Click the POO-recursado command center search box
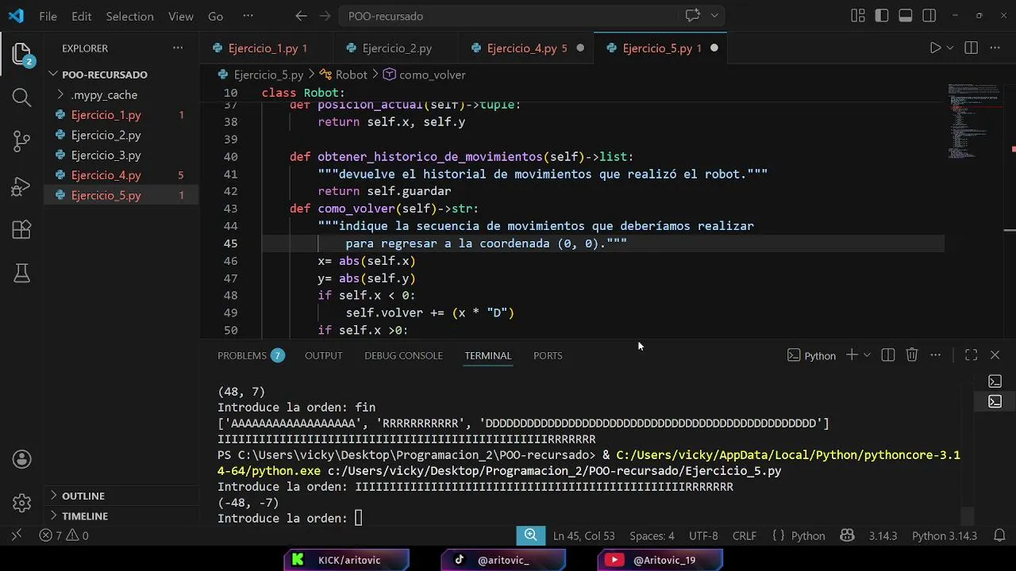The image size is (1016, 571). pyautogui.click(x=508, y=16)
